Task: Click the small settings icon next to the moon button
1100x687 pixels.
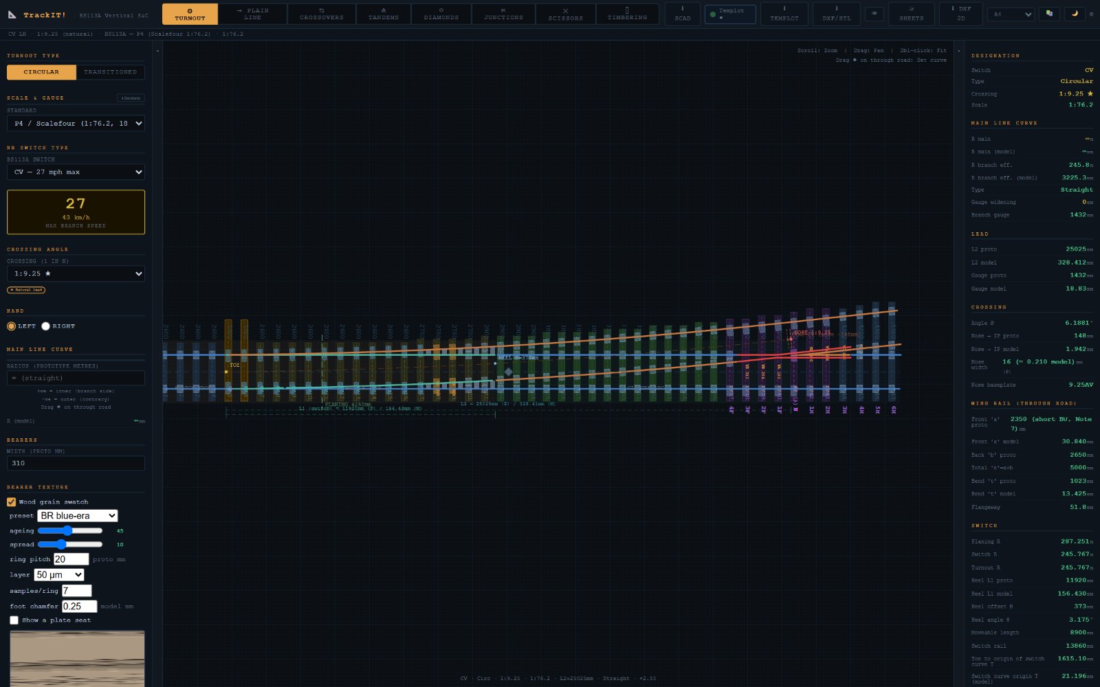Action: coord(1092,14)
